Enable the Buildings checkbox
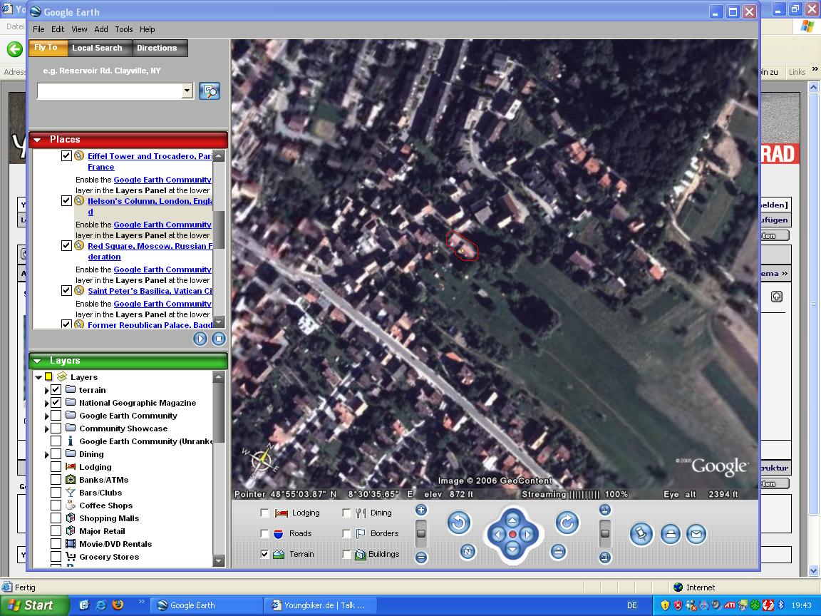Image resolution: width=821 pixels, height=616 pixels. coord(346,554)
